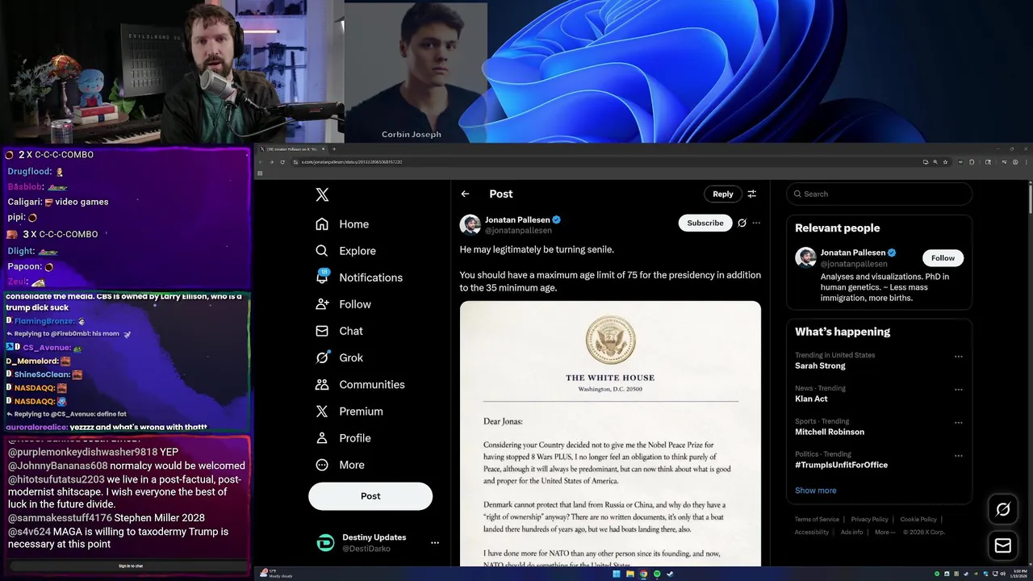Open the Accessibility footer link
Screen dimensions: 1033x581
click(x=811, y=532)
